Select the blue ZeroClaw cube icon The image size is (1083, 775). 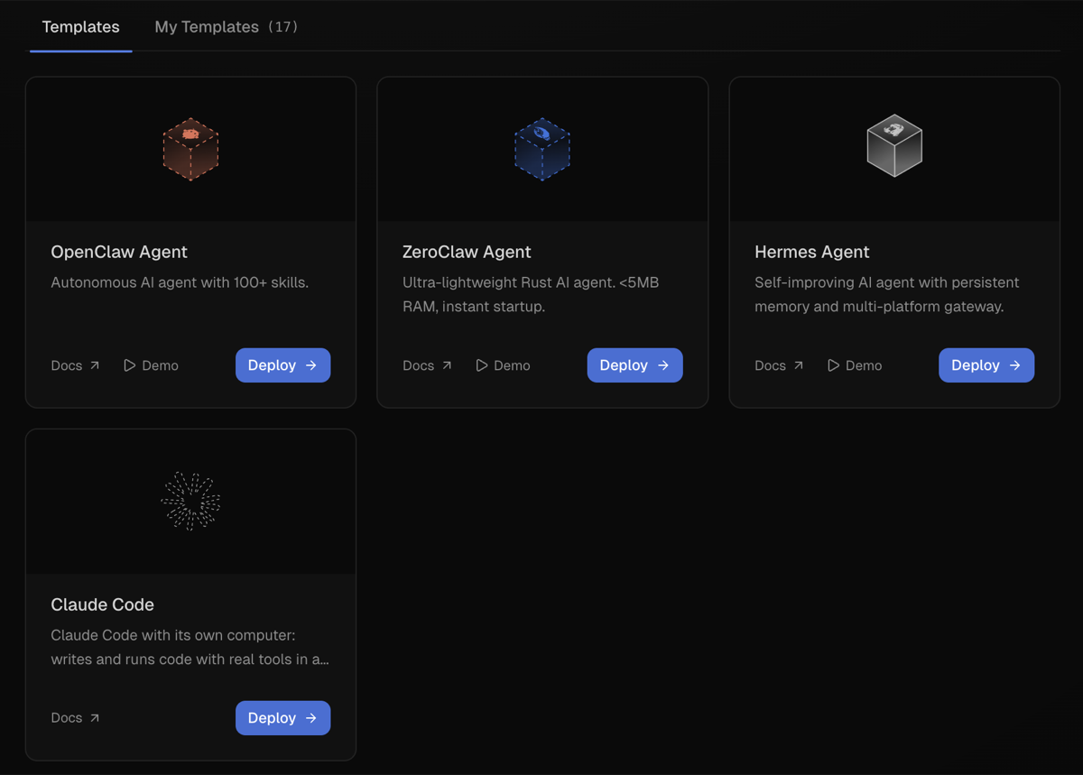(x=542, y=149)
